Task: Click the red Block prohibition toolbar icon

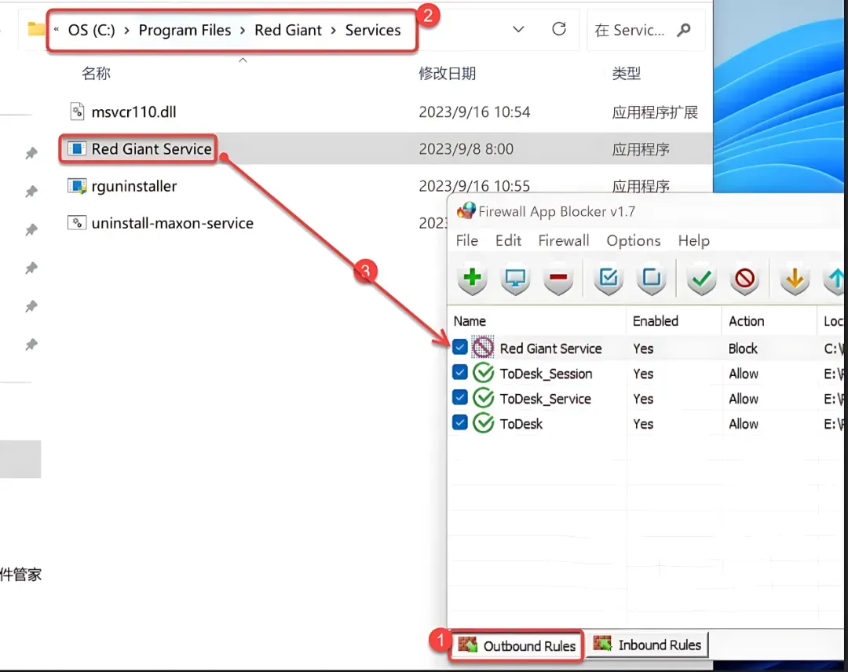Action: tap(744, 279)
